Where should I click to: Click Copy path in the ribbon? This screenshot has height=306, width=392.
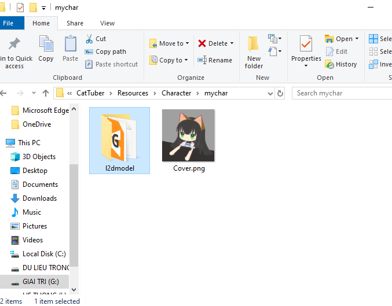coord(105,51)
